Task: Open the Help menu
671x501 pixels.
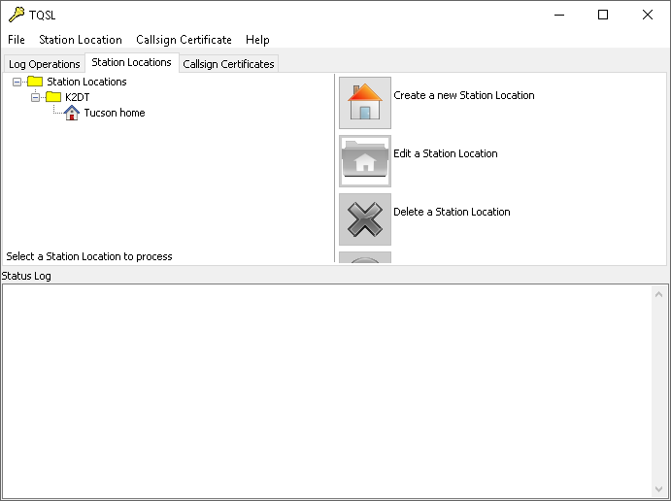Action: (257, 40)
